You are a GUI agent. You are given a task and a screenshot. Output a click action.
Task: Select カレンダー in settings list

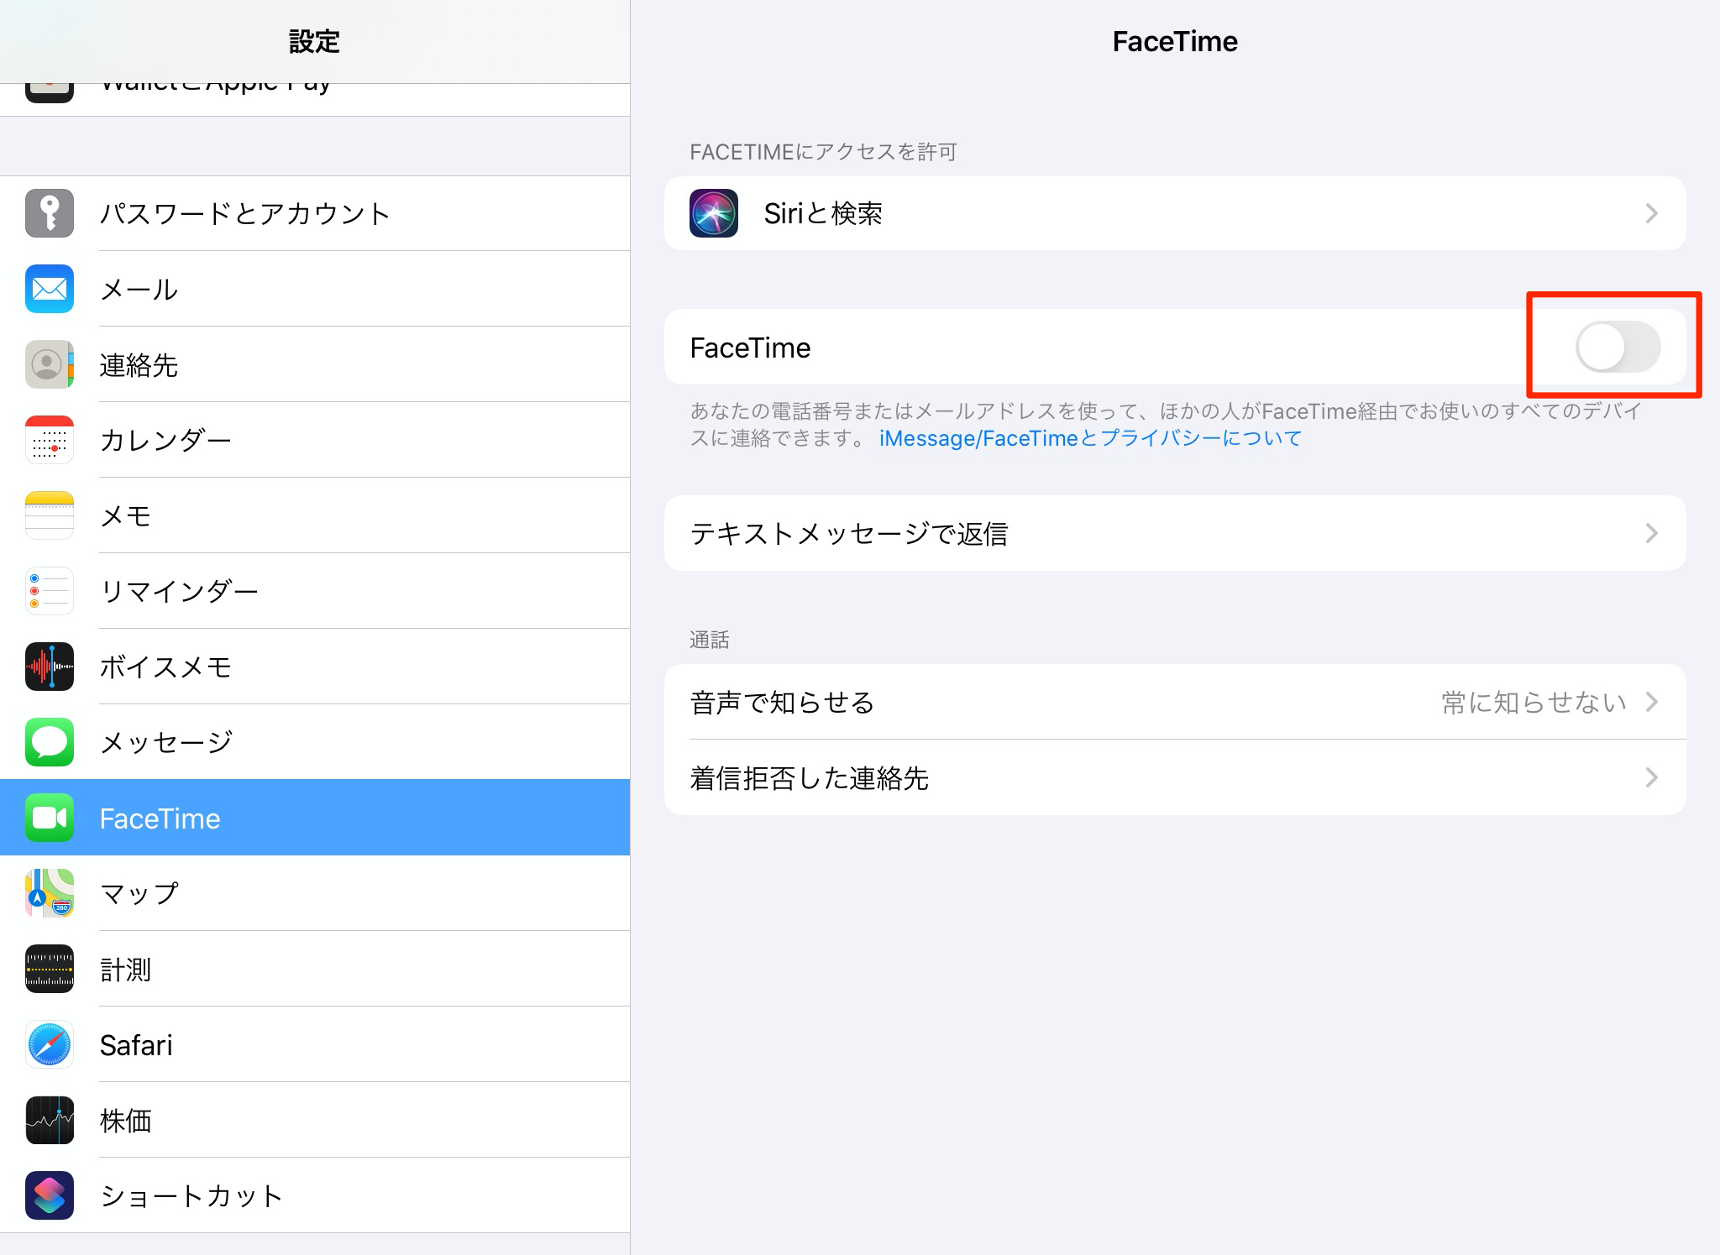tap(315, 440)
